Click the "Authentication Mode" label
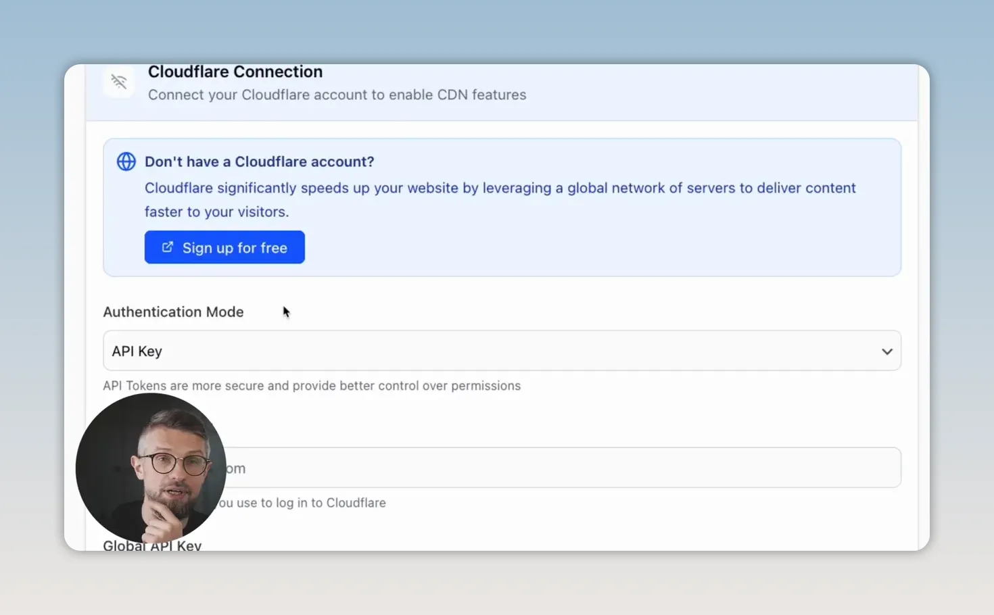994x615 pixels. point(173,312)
